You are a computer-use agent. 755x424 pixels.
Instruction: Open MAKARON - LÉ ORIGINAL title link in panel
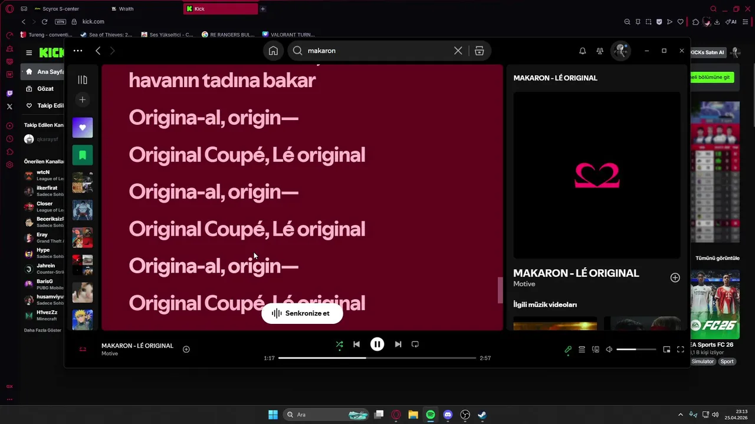[576, 273]
